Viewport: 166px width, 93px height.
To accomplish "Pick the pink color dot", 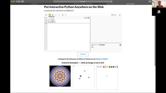I will point(116,67).
